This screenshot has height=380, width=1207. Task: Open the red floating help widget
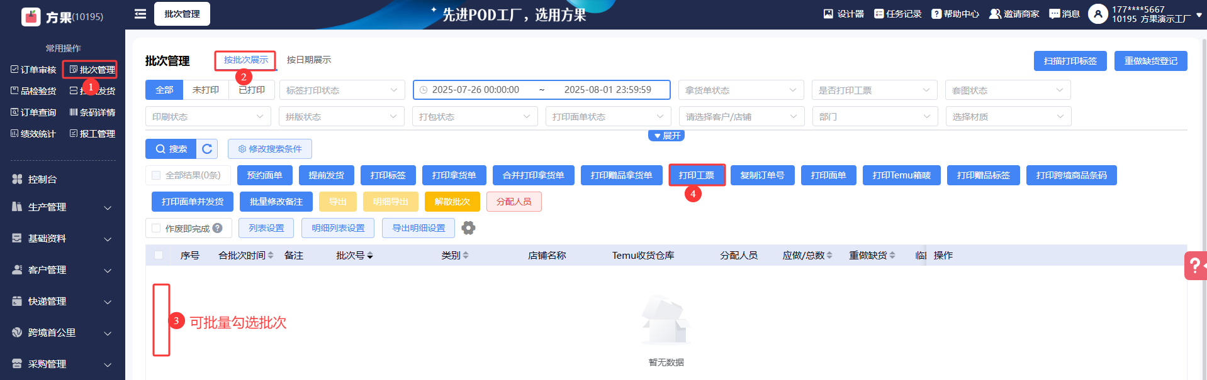click(1194, 266)
